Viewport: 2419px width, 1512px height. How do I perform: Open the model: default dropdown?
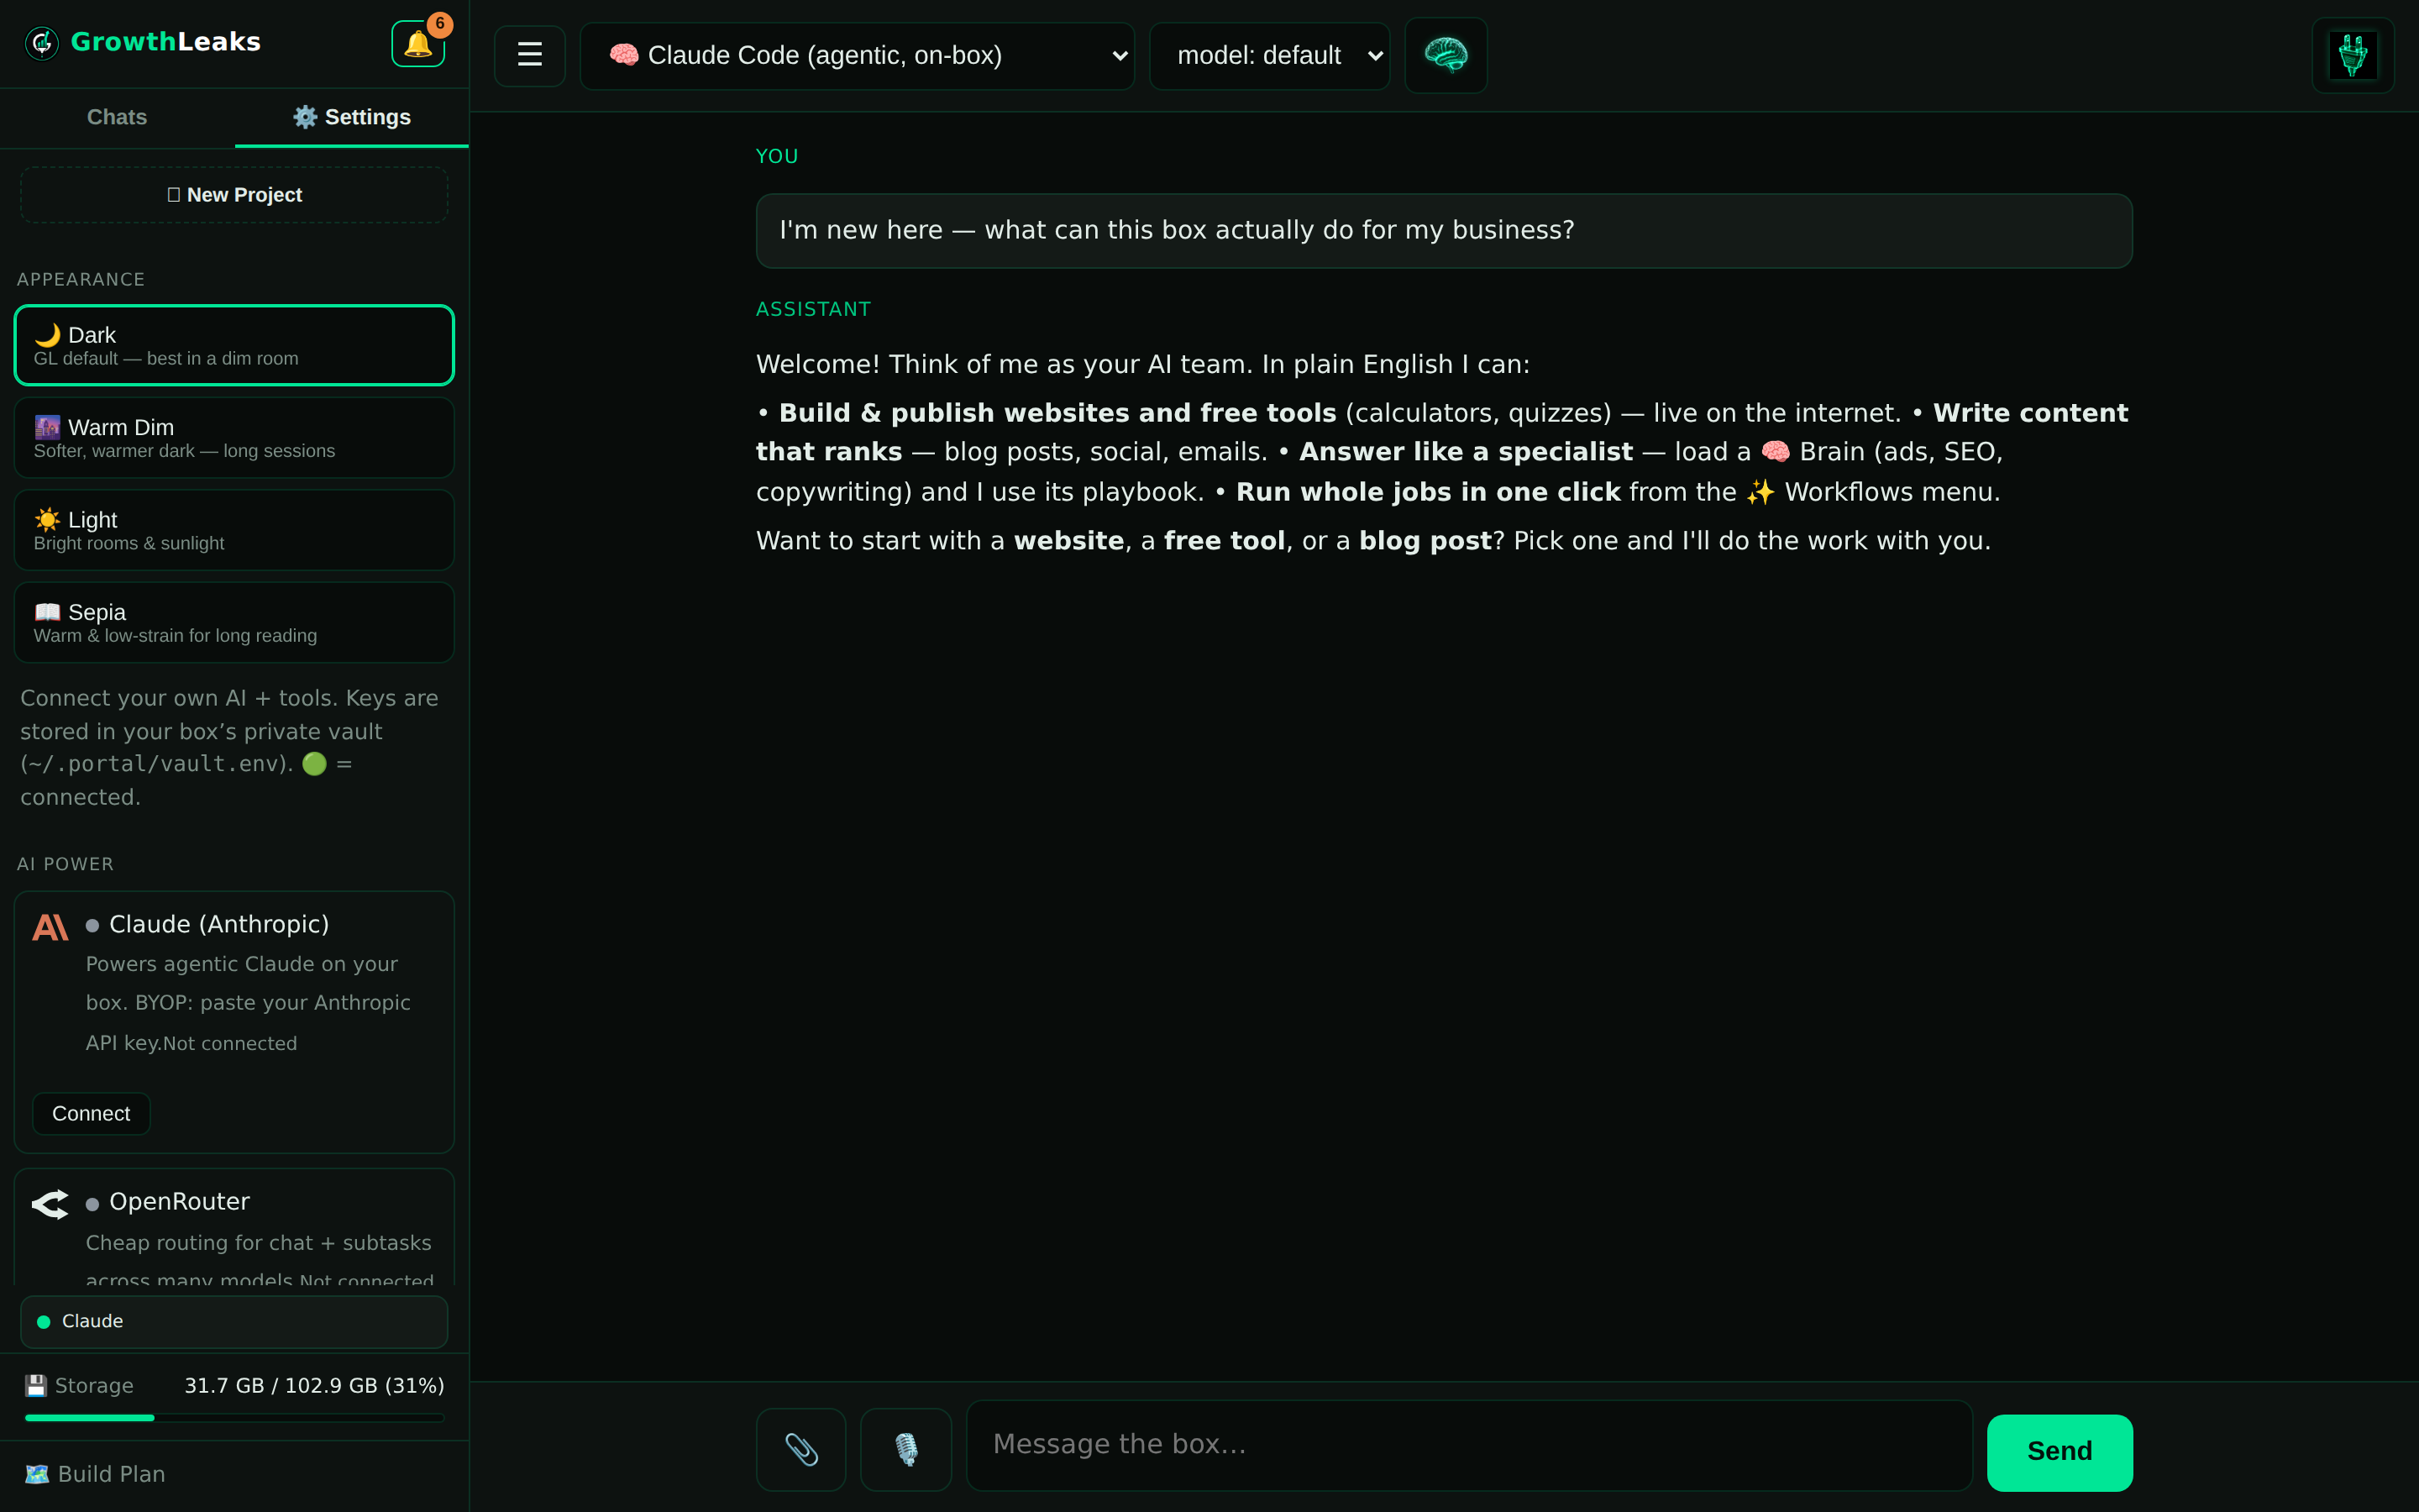click(x=1269, y=56)
